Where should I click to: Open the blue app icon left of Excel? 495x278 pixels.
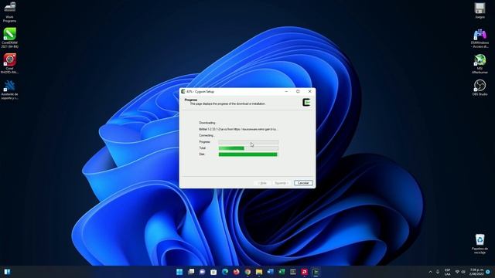271,272
